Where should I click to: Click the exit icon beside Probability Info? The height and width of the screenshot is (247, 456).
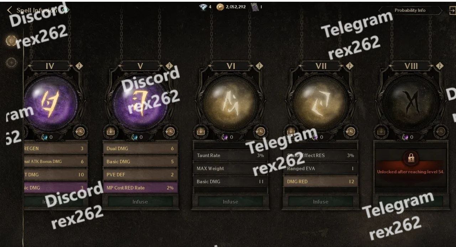tap(452, 11)
